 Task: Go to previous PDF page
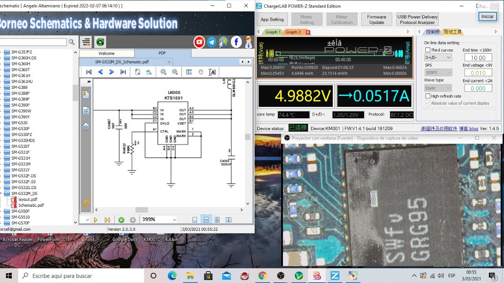[x=100, y=72]
